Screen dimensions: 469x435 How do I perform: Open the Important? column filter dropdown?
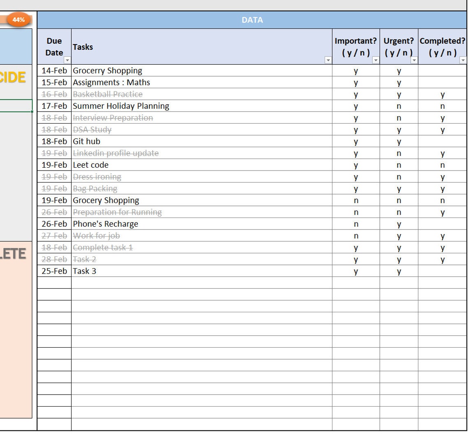tap(375, 60)
